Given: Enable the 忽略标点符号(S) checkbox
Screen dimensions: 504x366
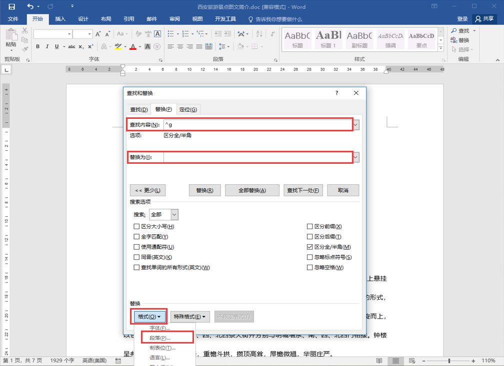Looking at the screenshot, I should click(x=310, y=257).
